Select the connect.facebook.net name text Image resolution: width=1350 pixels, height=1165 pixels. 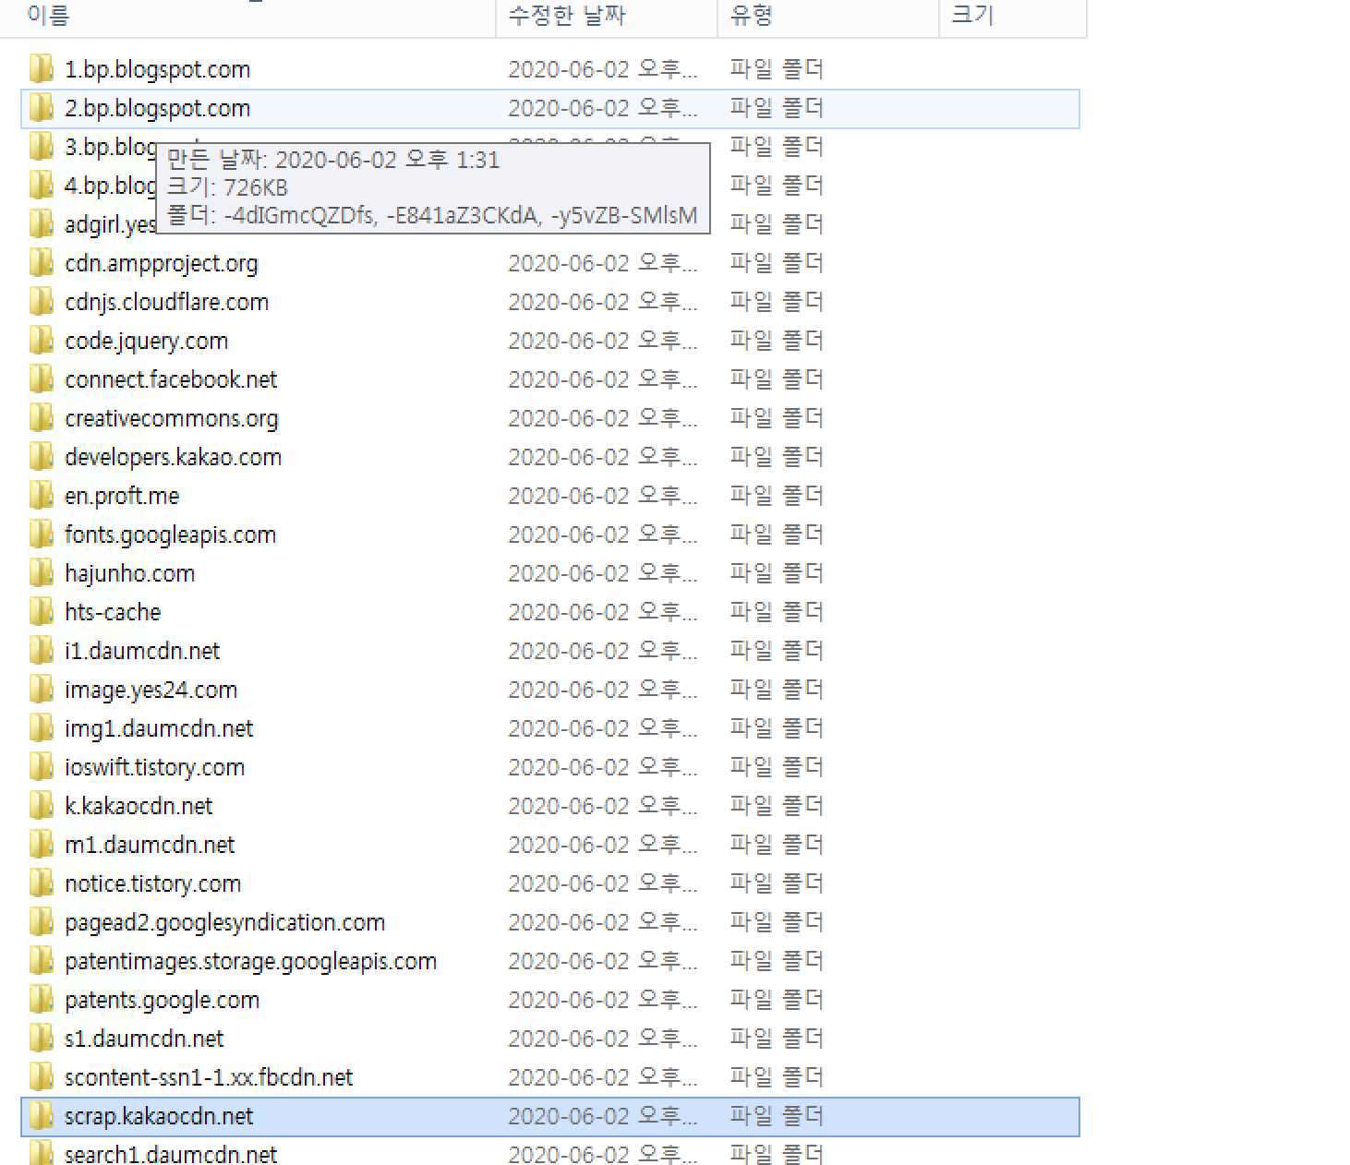(x=171, y=379)
